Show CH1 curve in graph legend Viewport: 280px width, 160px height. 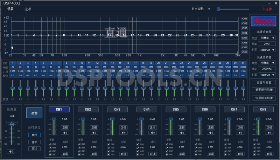[244, 19]
